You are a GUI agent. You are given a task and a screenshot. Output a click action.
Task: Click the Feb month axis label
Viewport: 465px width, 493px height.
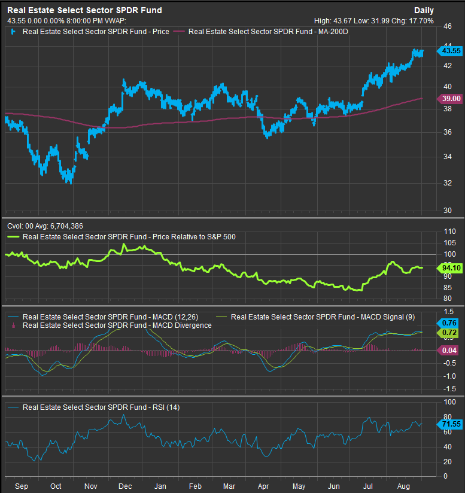point(195,486)
